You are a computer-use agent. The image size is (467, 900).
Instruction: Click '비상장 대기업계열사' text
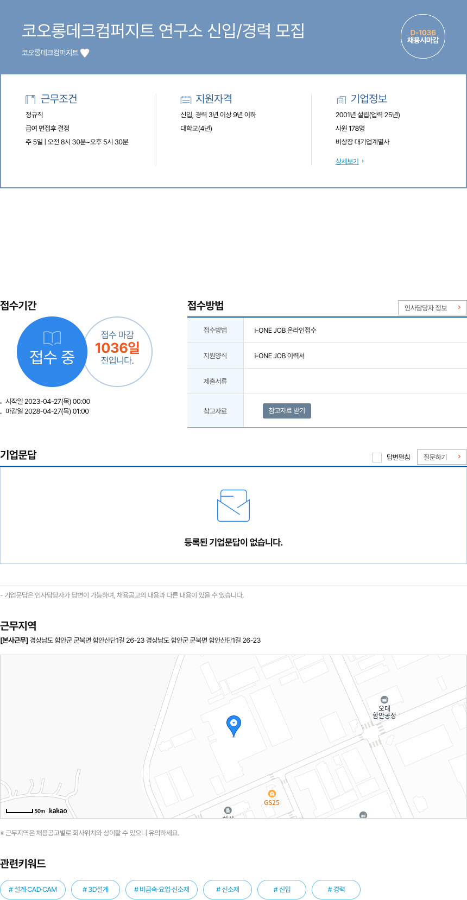coord(362,142)
